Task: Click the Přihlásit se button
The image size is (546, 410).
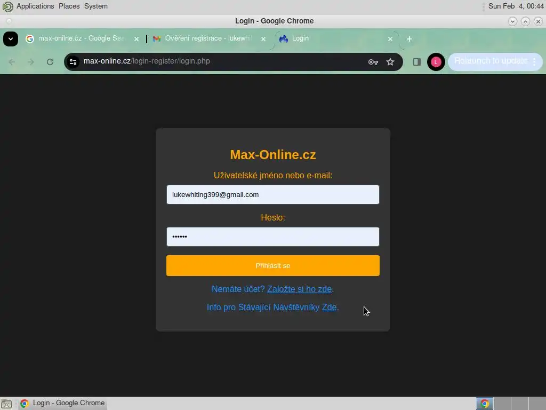Action: pyautogui.click(x=272, y=266)
